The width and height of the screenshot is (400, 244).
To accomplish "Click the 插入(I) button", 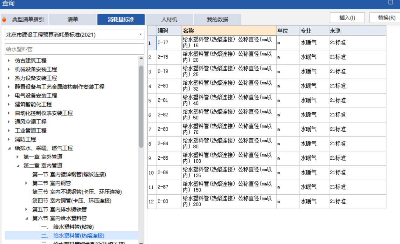I will [347, 18].
